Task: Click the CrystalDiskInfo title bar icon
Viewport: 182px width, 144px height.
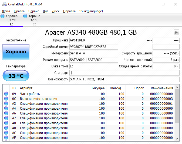Action: click(x=5, y=4)
